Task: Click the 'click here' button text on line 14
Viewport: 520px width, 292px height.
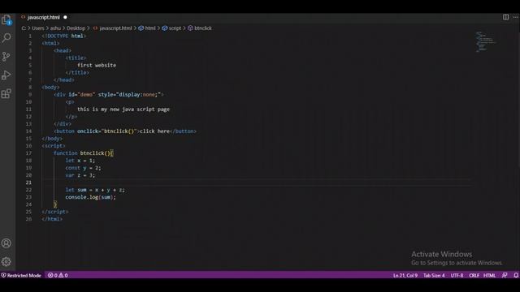Action: (x=154, y=131)
